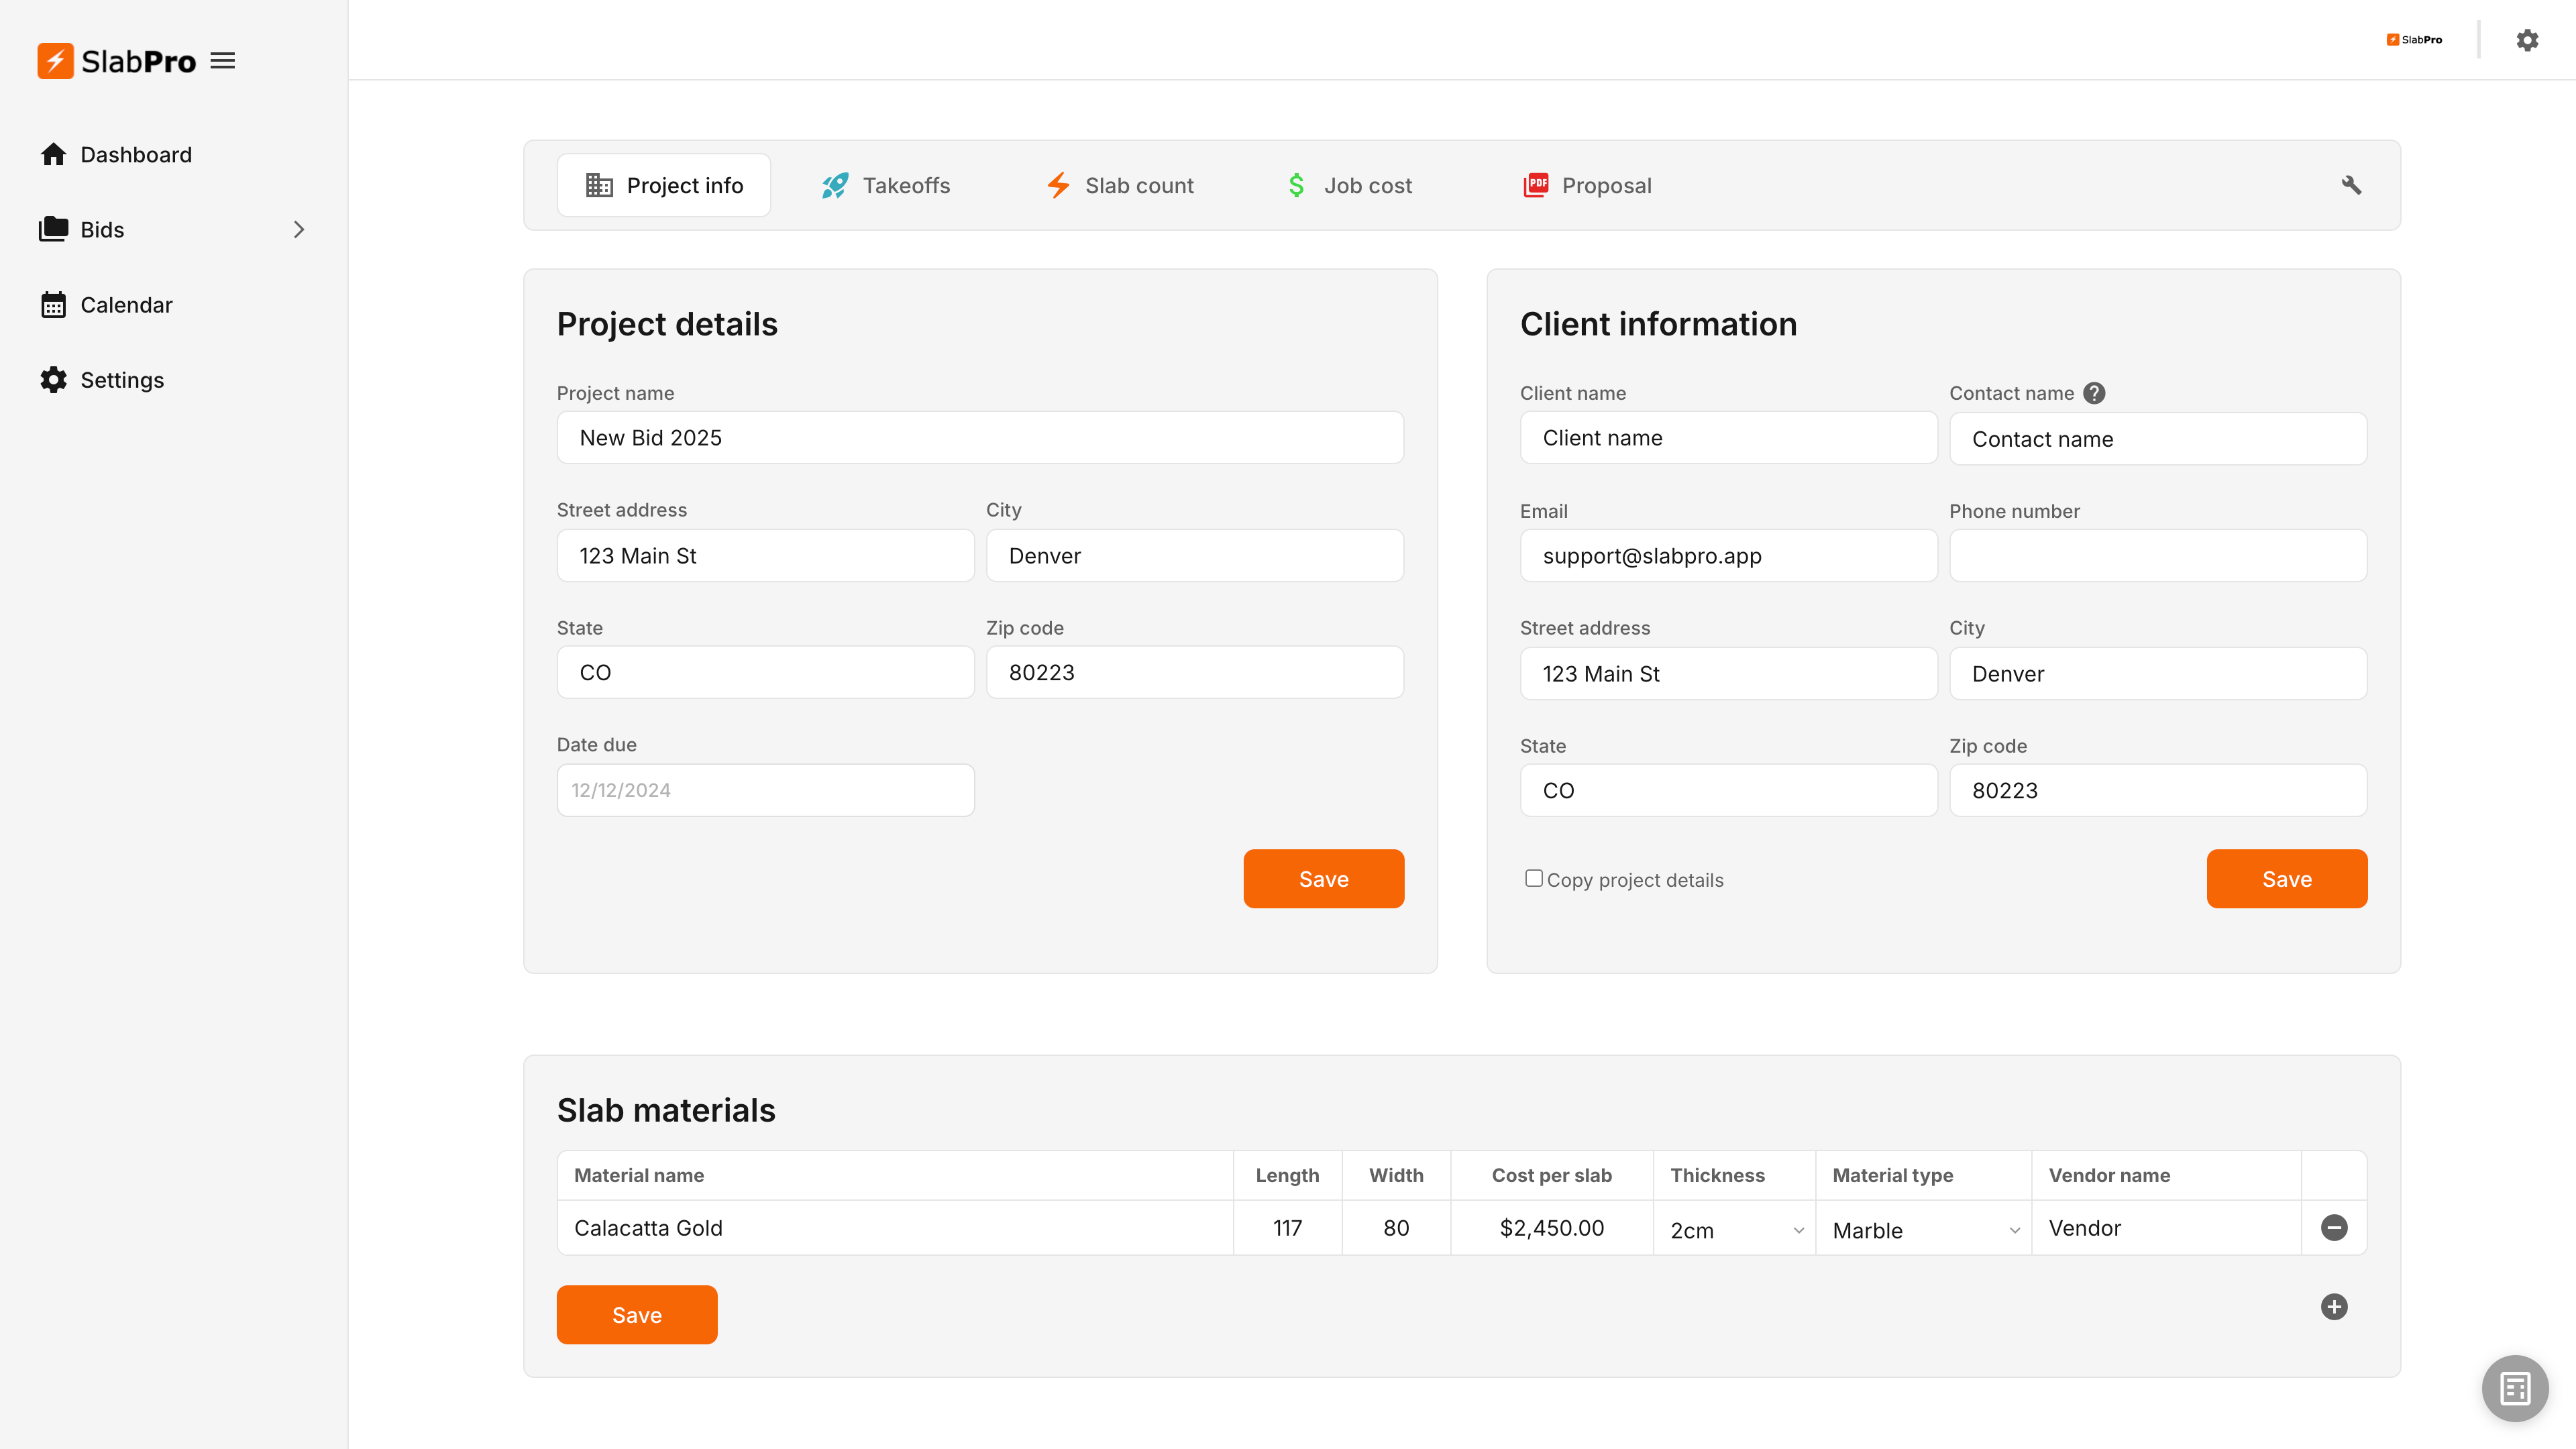2576x1449 pixels.
Task: Add a new slab material with plus icon
Action: (x=2334, y=1306)
